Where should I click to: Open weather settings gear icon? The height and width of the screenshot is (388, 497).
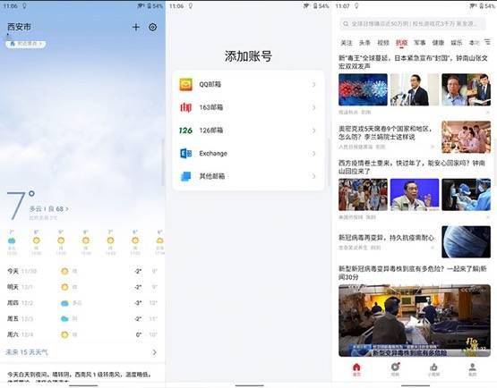pyautogui.click(x=153, y=27)
